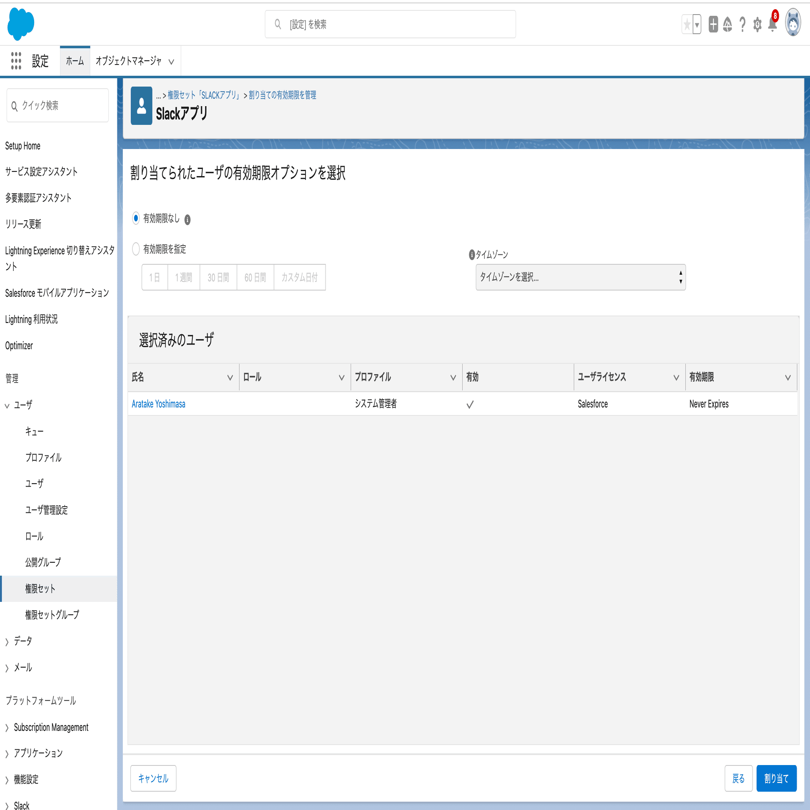Choose the 1週間 expiration option

[x=184, y=277]
